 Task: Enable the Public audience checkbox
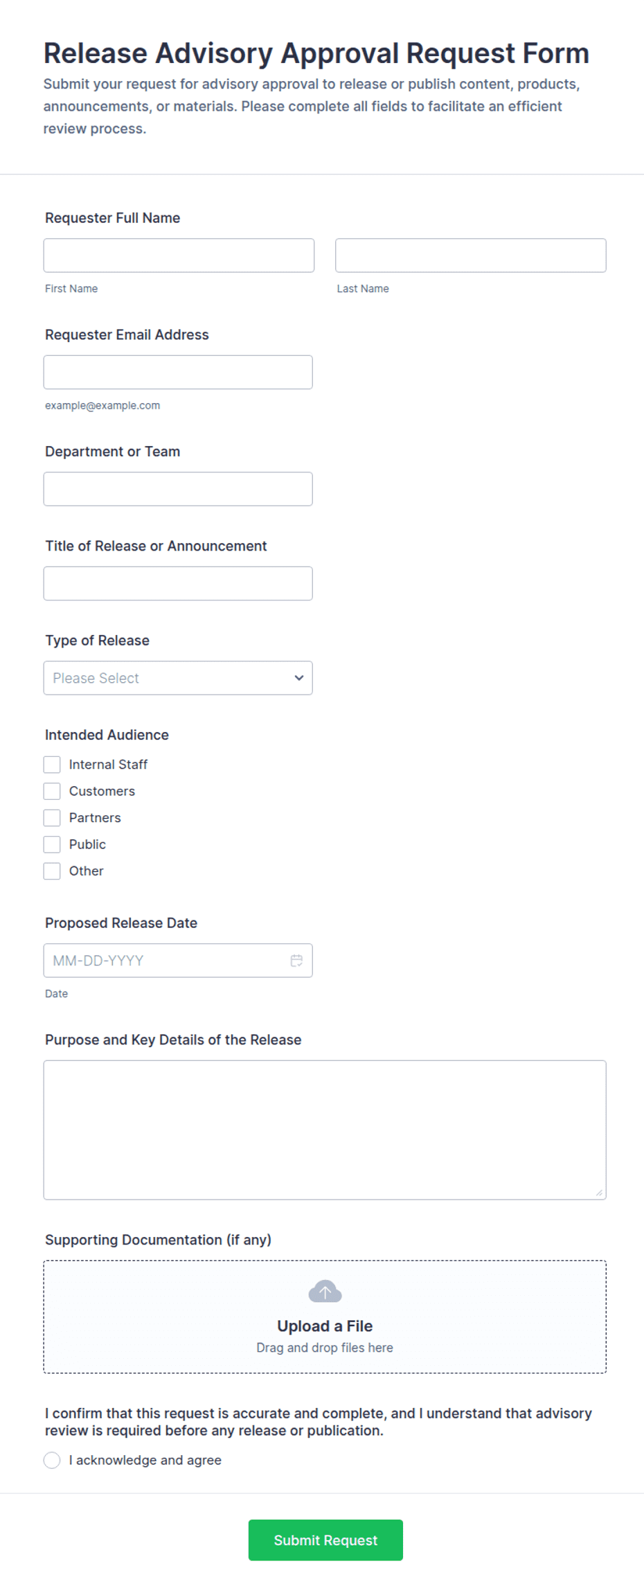(x=52, y=844)
